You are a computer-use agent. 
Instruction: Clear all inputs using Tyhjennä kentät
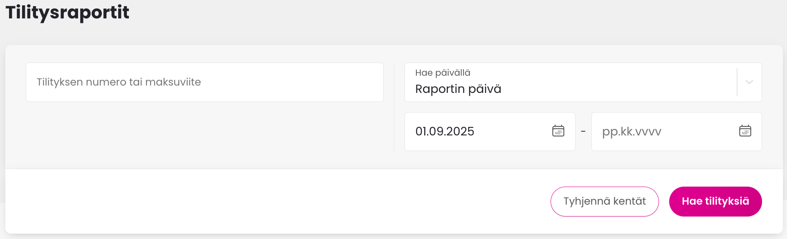(x=605, y=201)
